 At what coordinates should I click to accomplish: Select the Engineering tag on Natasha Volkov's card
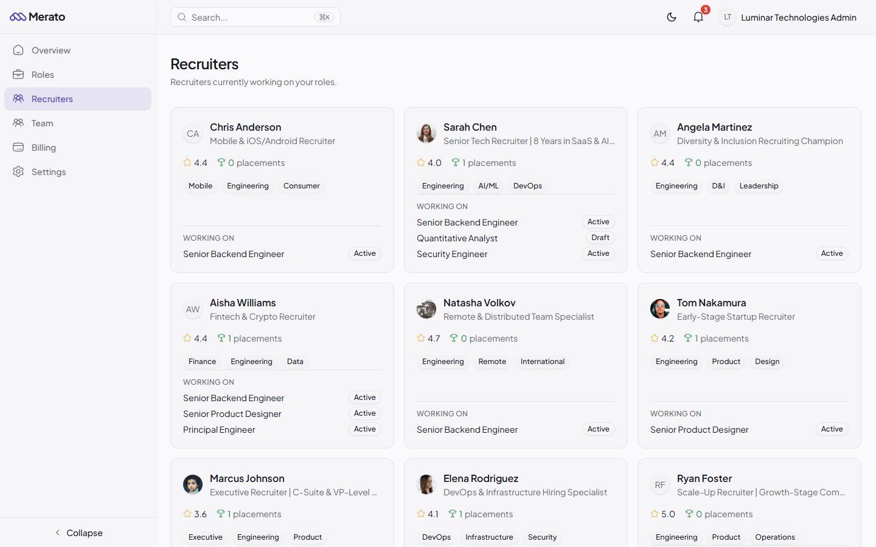442,361
